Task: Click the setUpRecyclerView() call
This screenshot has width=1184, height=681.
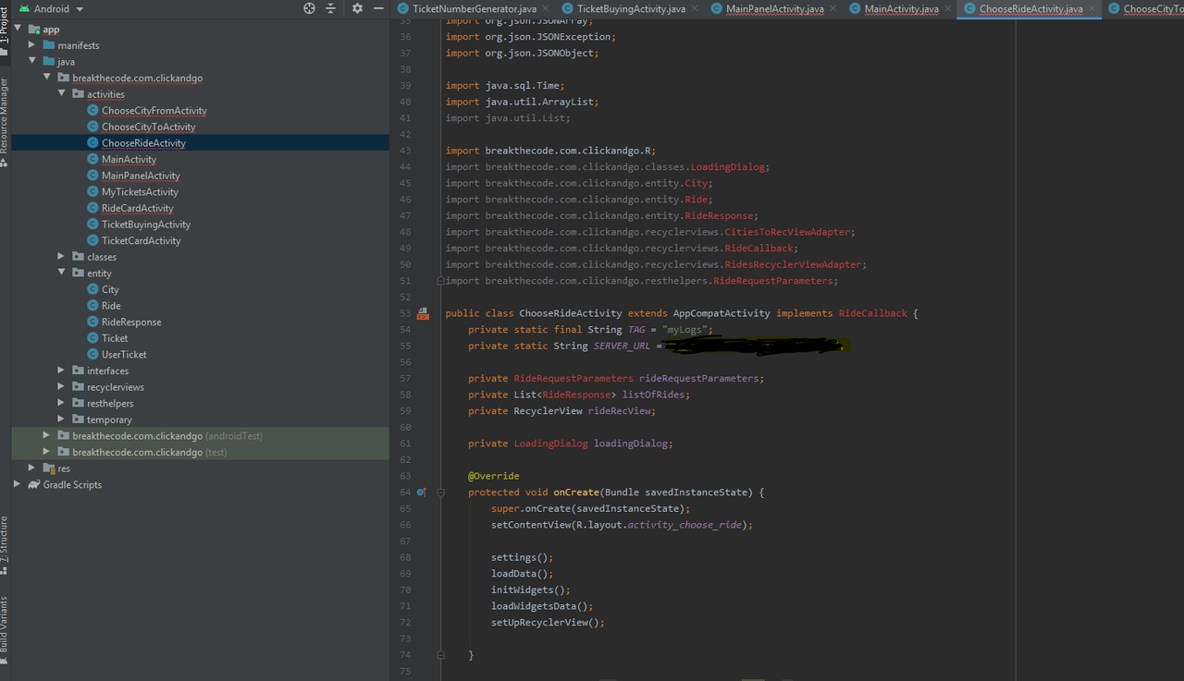Action: click(x=548, y=623)
